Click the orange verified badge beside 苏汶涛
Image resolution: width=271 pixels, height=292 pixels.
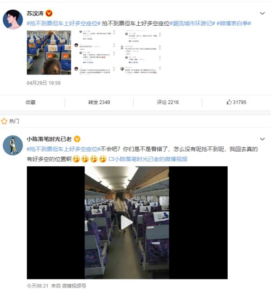coord(49,14)
